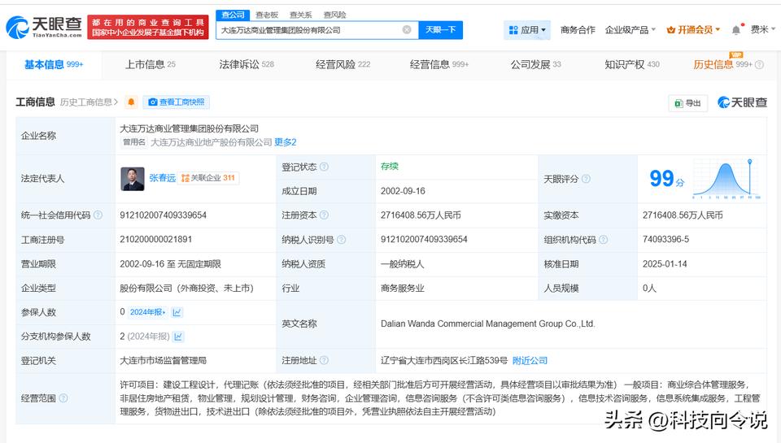Screen dimensions: 781x443
Task: Expand 历史工商信息 link
Action: [89, 102]
